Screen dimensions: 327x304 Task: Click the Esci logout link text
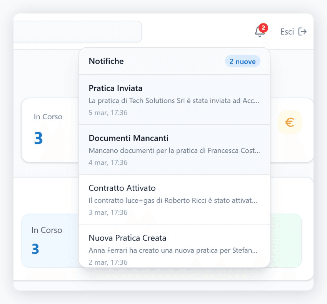pos(287,32)
